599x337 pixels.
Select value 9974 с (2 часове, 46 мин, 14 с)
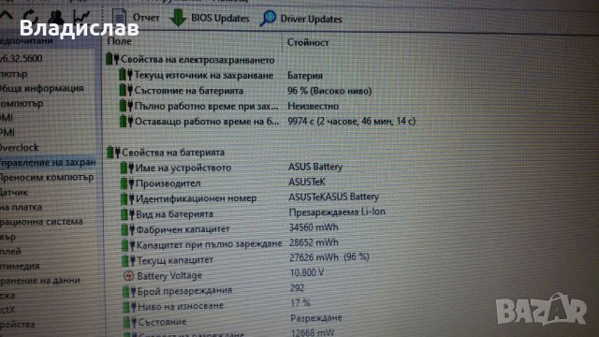(x=352, y=121)
